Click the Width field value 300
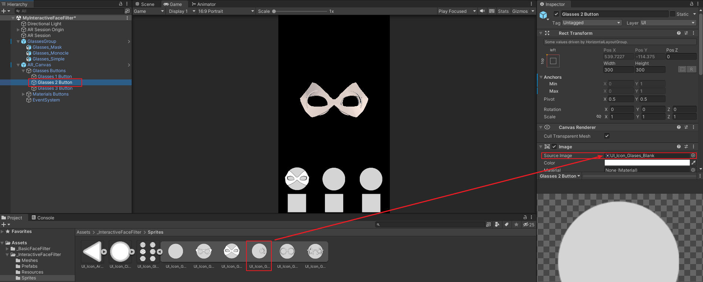703x282 pixels. click(x=618, y=70)
